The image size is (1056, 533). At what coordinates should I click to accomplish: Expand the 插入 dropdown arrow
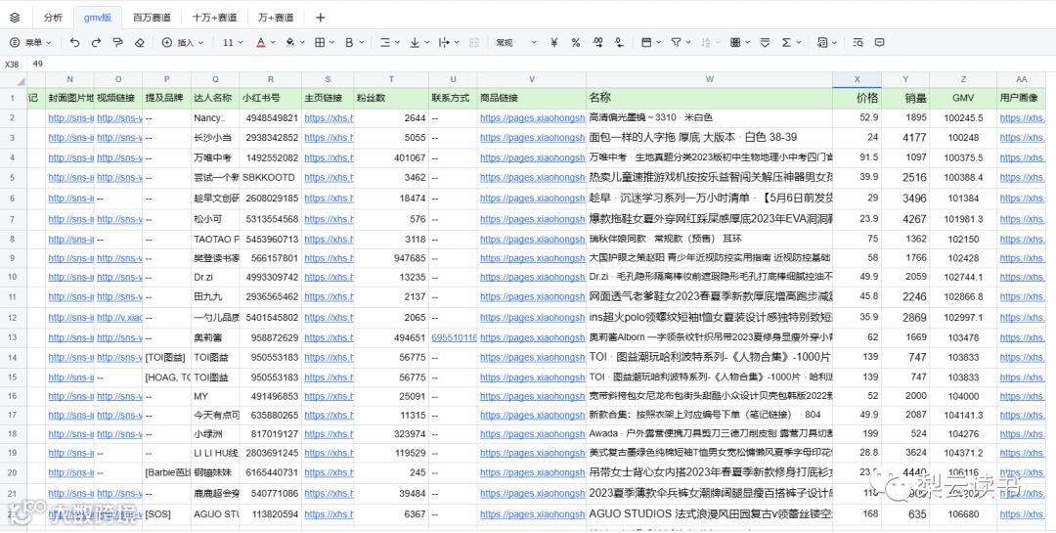201,42
